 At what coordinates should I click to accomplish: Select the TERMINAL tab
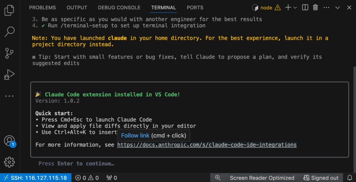163,8
